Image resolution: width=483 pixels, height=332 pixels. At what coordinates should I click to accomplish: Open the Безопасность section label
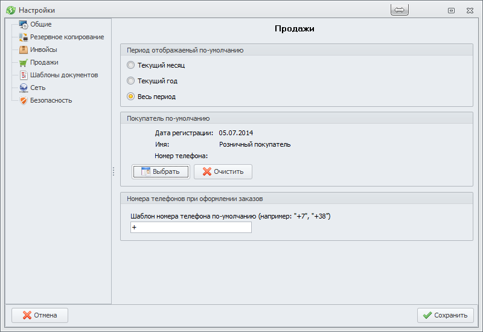point(51,100)
